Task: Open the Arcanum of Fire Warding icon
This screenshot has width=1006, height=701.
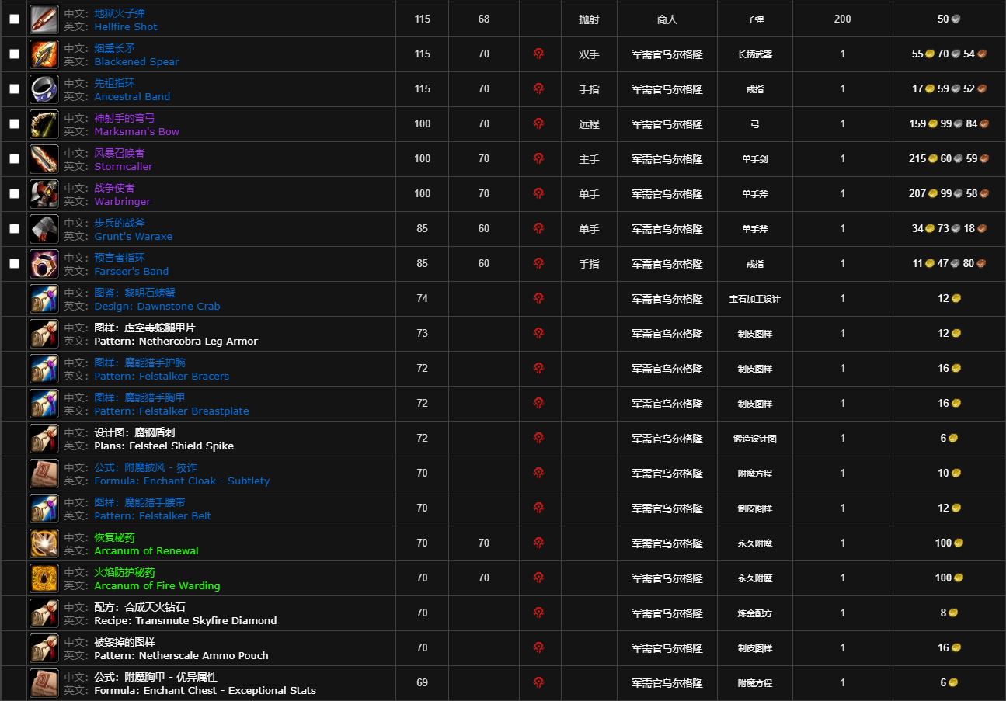Action: [x=44, y=578]
